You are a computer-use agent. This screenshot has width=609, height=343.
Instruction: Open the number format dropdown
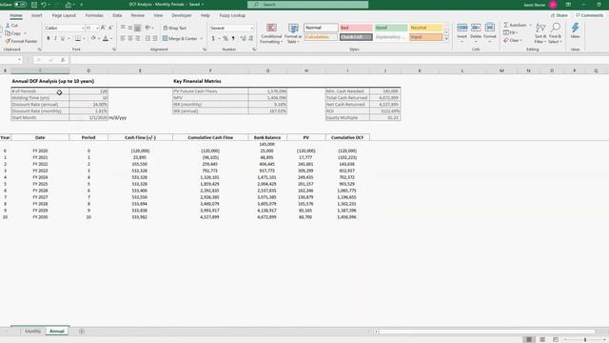pyautogui.click(x=251, y=28)
